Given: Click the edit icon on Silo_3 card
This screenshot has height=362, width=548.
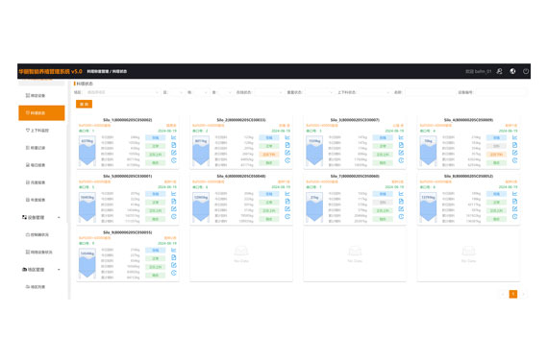Looking at the screenshot, I should click(x=401, y=153).
